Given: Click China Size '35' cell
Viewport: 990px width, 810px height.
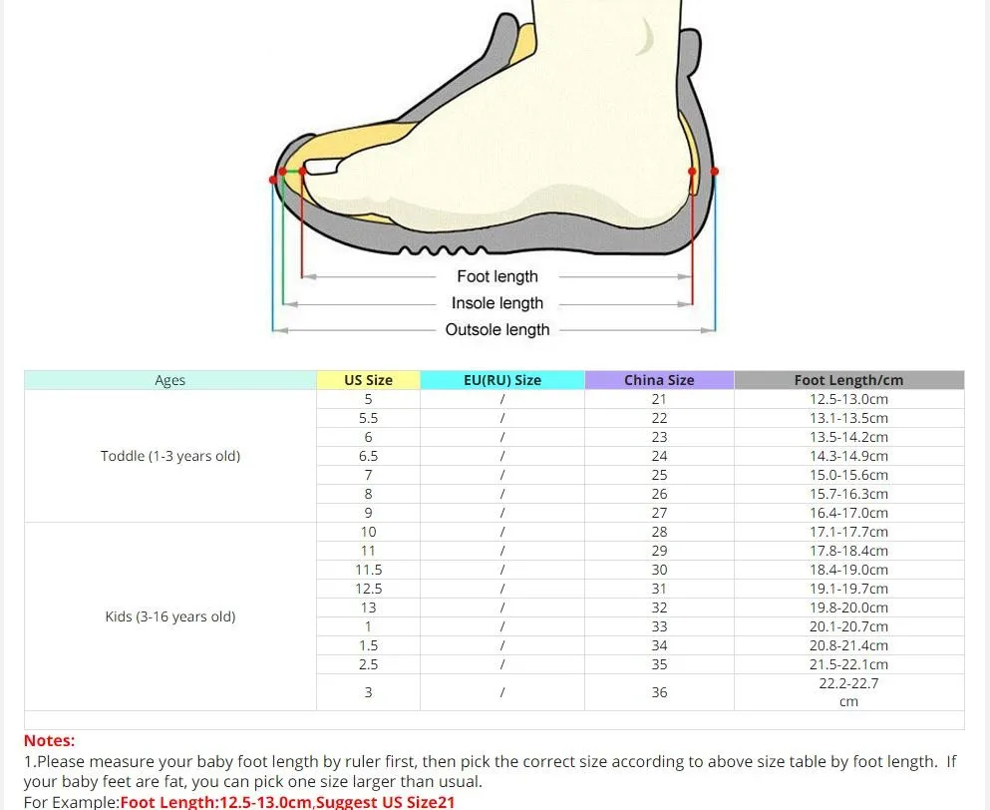Looking at the screenshot, I should pos(659,664).
